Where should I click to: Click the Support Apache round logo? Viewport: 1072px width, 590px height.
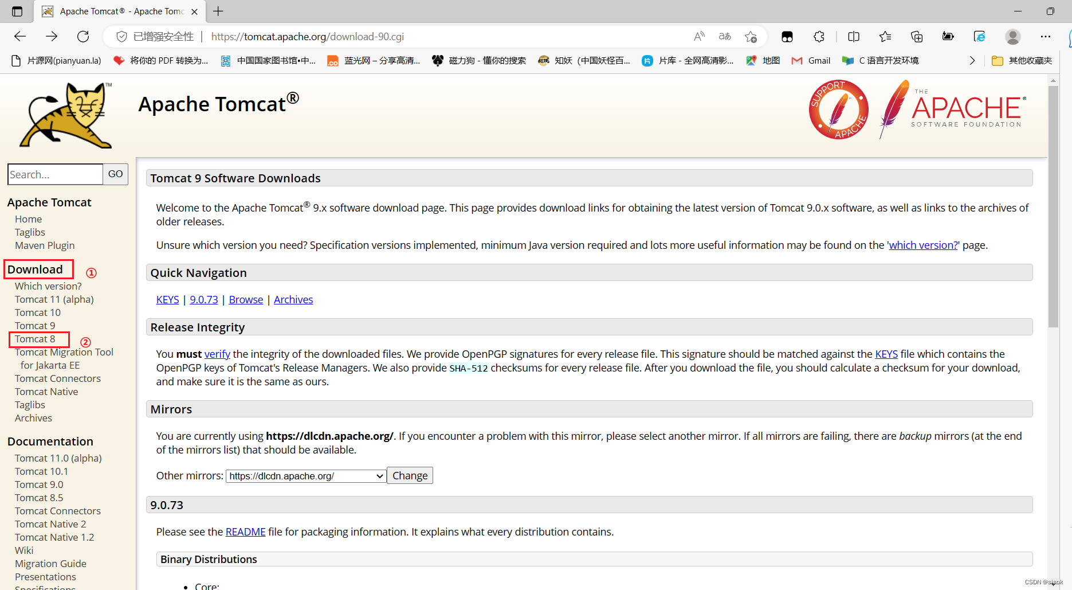pos(838,110)
